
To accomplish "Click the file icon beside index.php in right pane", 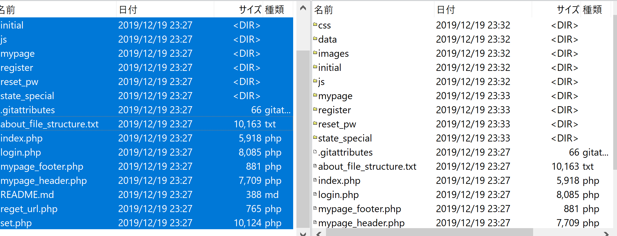I will click(x=315, y=180).
